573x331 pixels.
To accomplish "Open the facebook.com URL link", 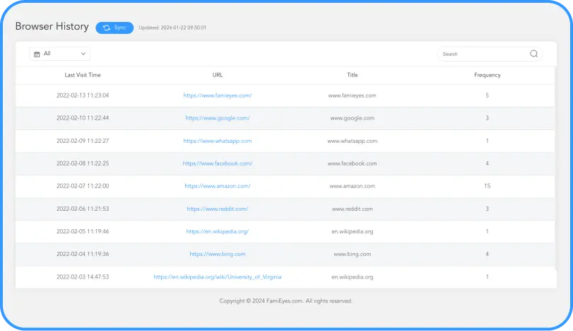I will click(218, 163).
